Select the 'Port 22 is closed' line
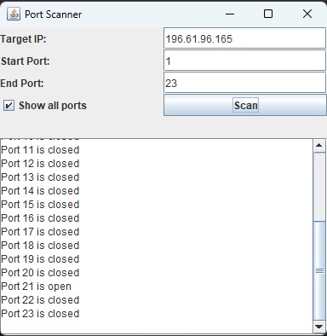 [40, 300]
